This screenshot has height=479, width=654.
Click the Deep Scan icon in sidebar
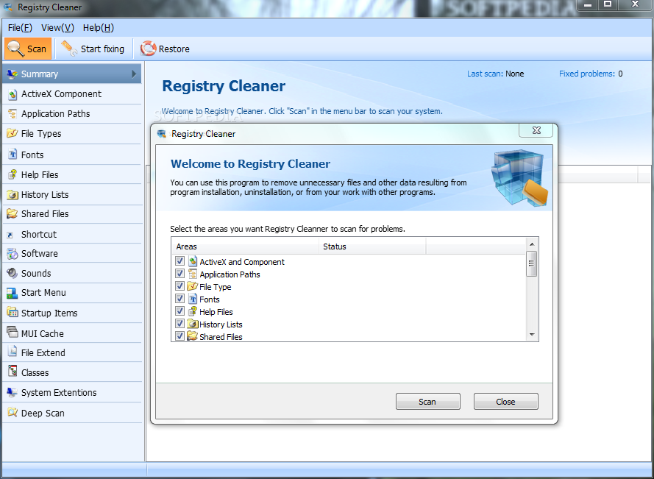[12, 413]
